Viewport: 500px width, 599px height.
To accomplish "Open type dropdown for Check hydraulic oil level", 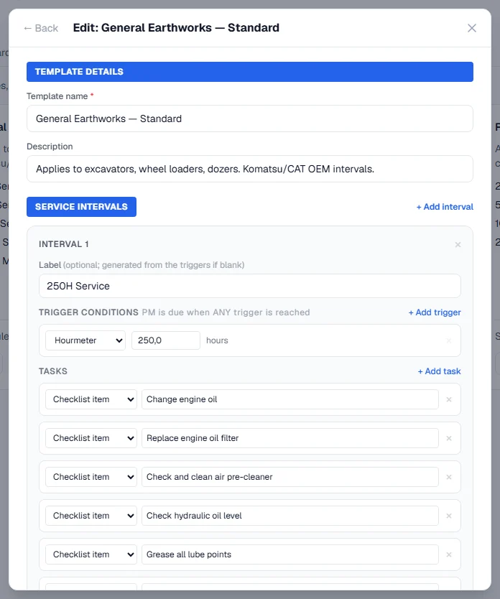I will click(91, 516).
